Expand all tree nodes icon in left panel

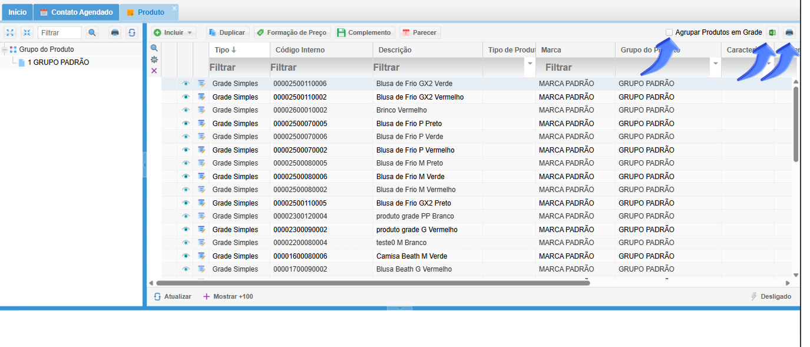(x=10, y=32)
